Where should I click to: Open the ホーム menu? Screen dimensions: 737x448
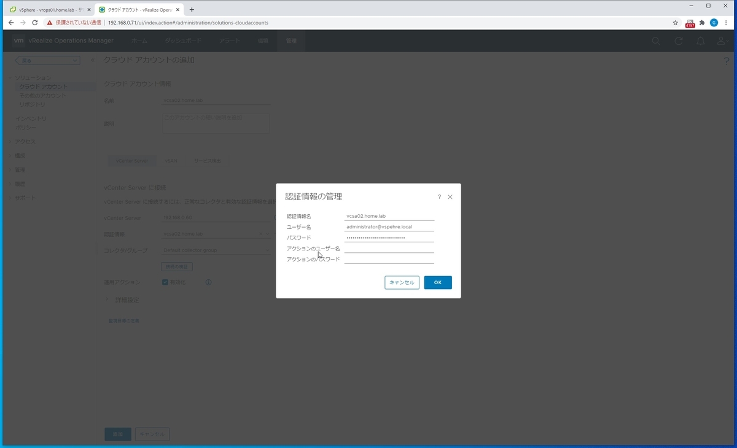(139, 41)
